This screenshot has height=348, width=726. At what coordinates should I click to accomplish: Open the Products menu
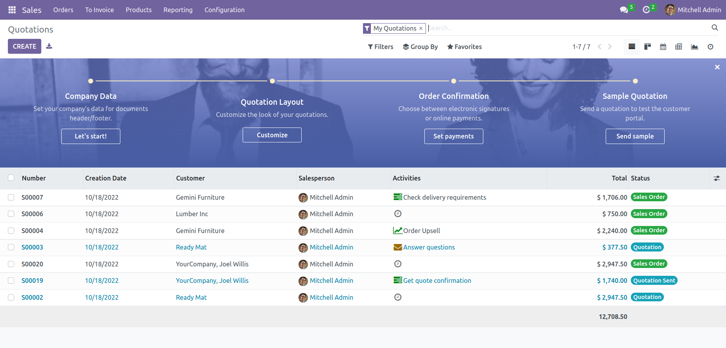(x=138, y=10)
